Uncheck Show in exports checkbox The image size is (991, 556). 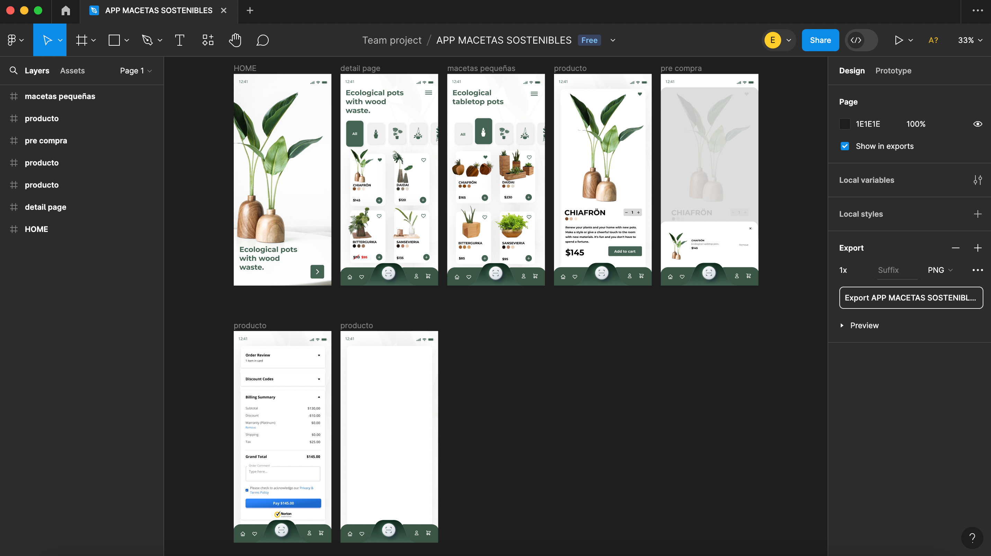[x=845, y=146]
